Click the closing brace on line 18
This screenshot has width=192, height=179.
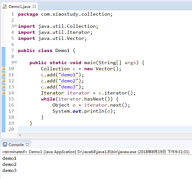point(42,117)
